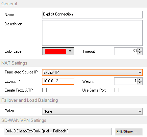Screen dimensions: 147x137
Task: Click the Timeout number field
Action: (126, 51)
